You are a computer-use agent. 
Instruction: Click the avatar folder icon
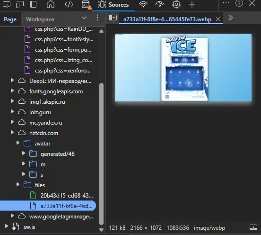[27, 143]
